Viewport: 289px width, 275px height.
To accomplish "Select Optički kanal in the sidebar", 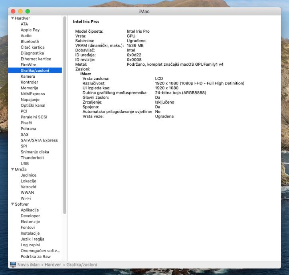I will click(x=33, y=105).
